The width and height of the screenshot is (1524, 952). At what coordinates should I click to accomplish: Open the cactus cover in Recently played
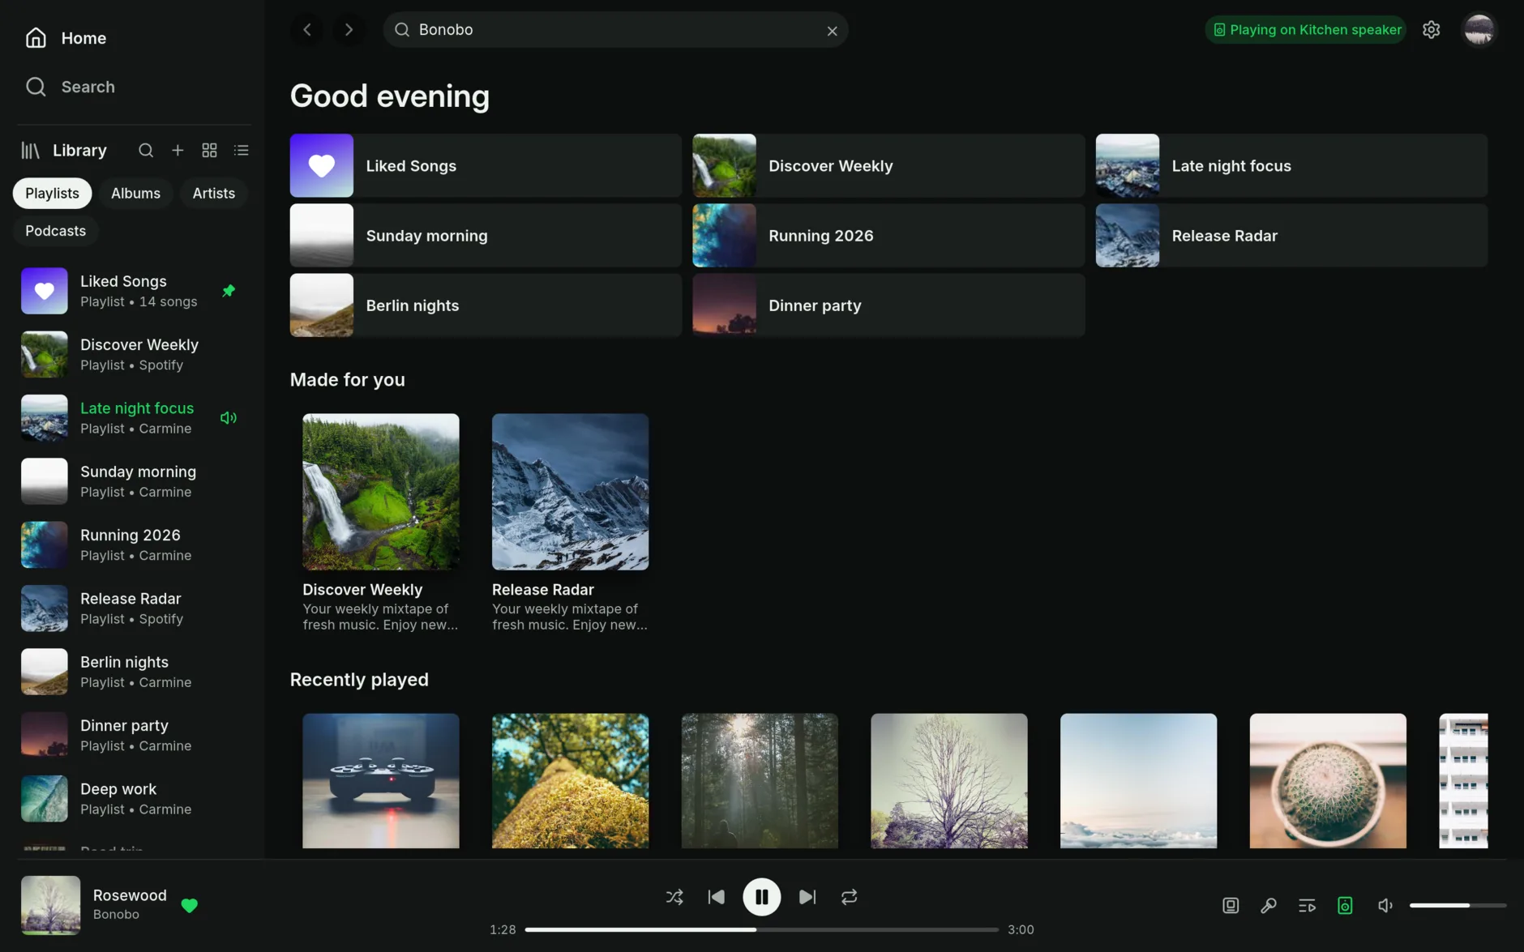tap(1328, 781)
